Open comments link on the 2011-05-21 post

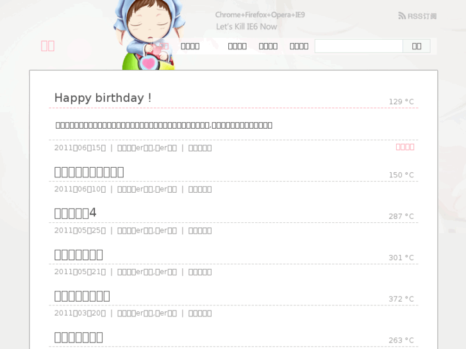point(200,272)
